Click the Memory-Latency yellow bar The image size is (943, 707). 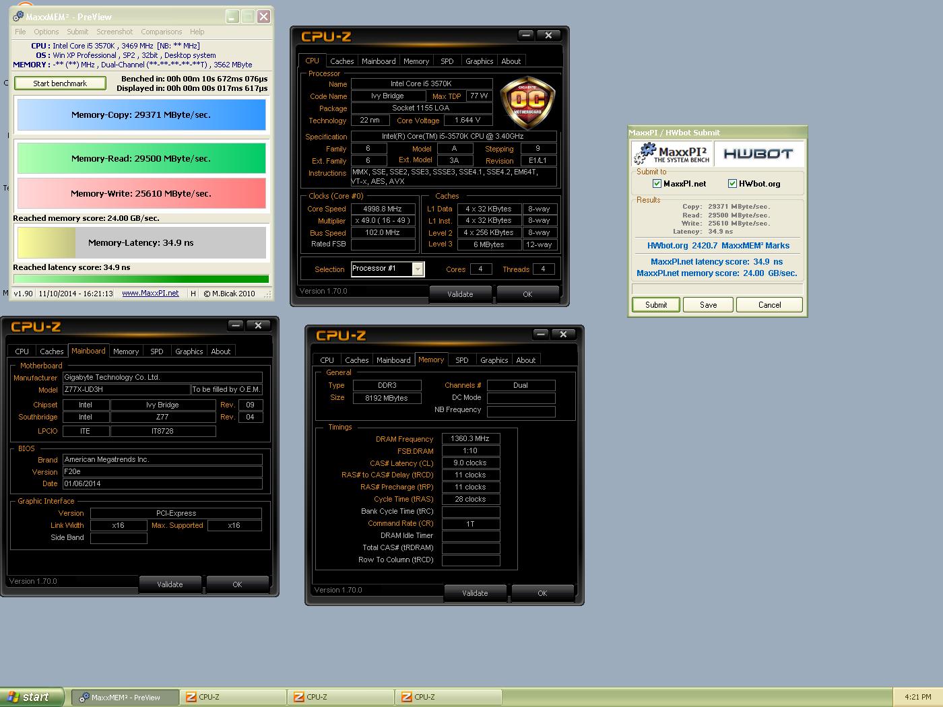[141, 243]
